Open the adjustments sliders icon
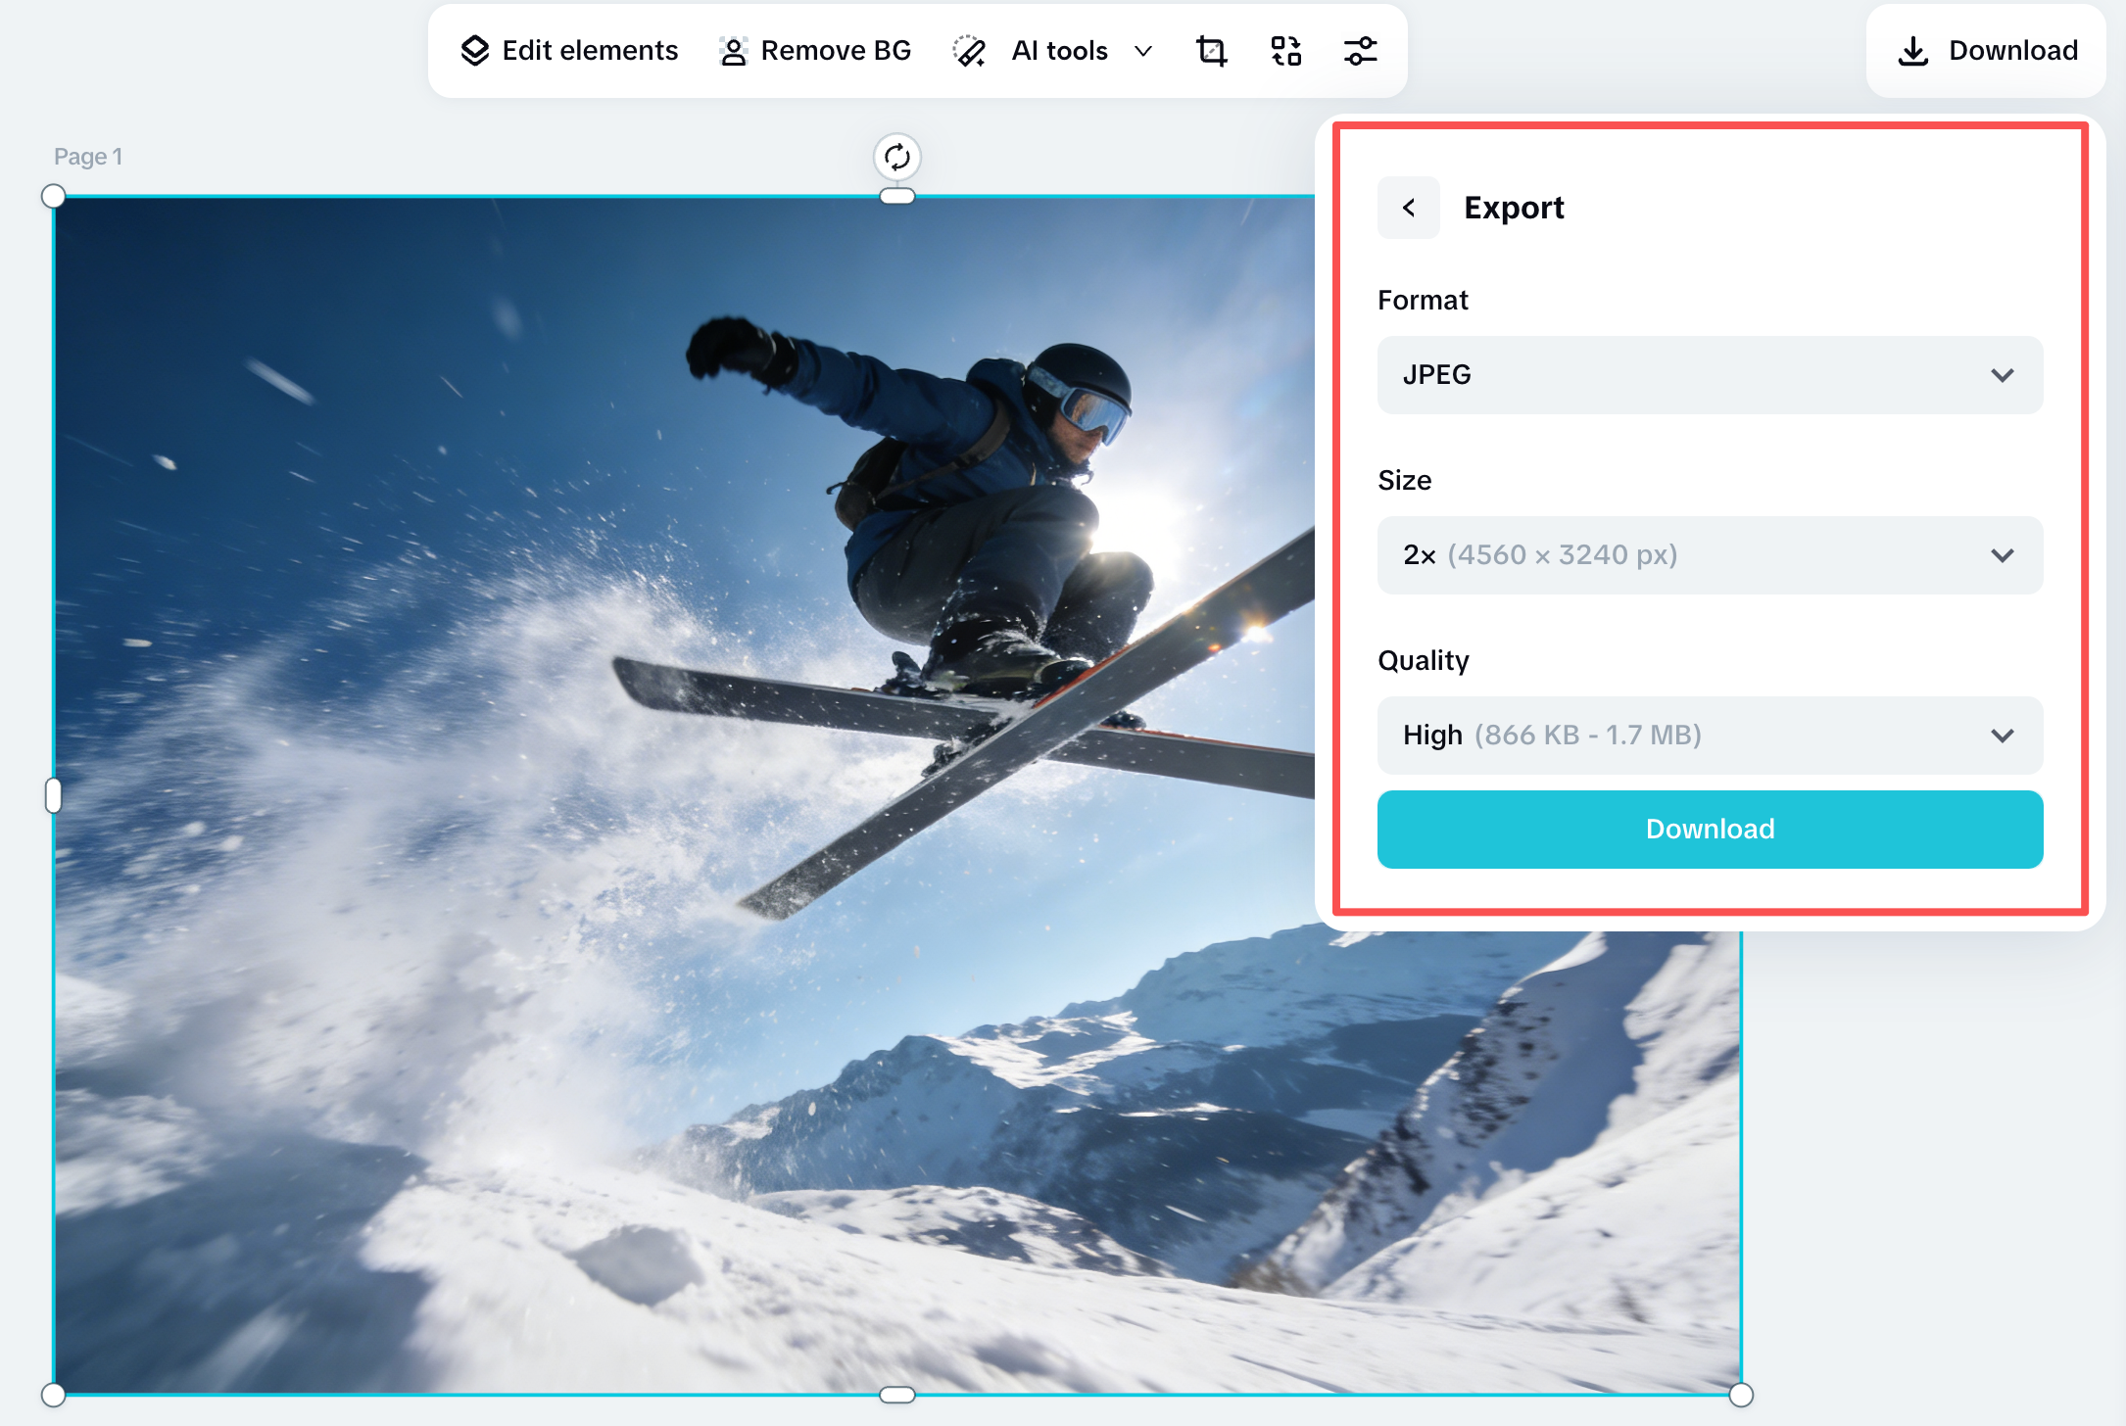2126x1426 pixels. click(x=1360, y=51)
